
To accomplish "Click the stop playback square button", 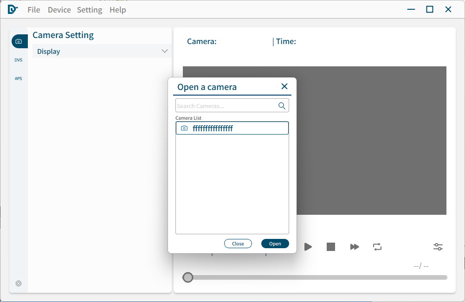I will pos(331,247).
